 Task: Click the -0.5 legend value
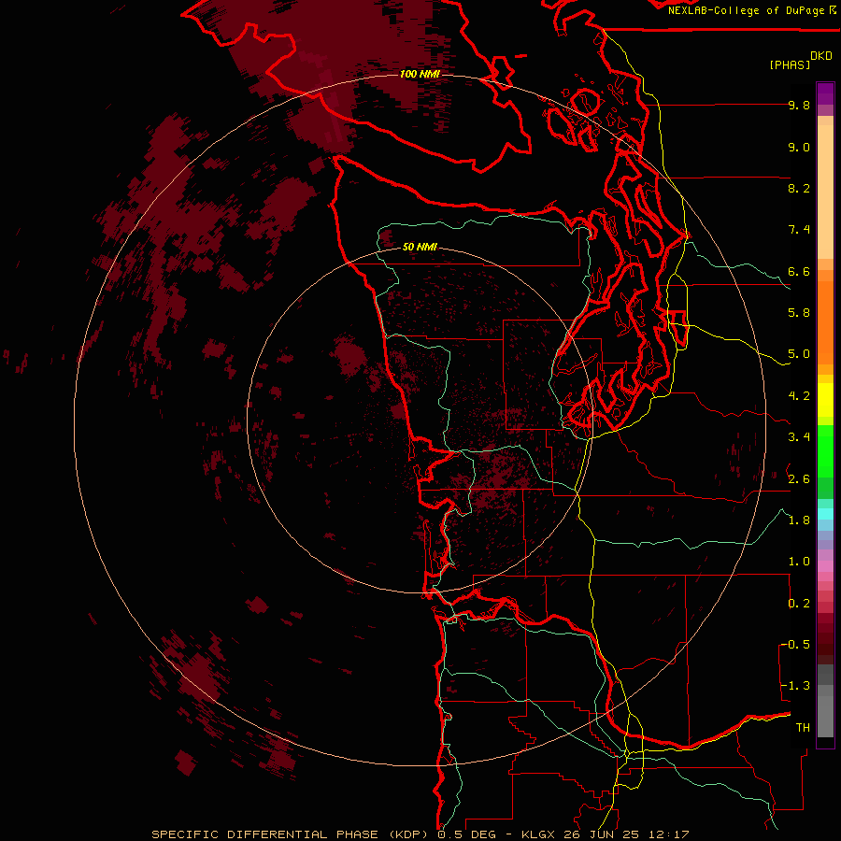(796, 645)
